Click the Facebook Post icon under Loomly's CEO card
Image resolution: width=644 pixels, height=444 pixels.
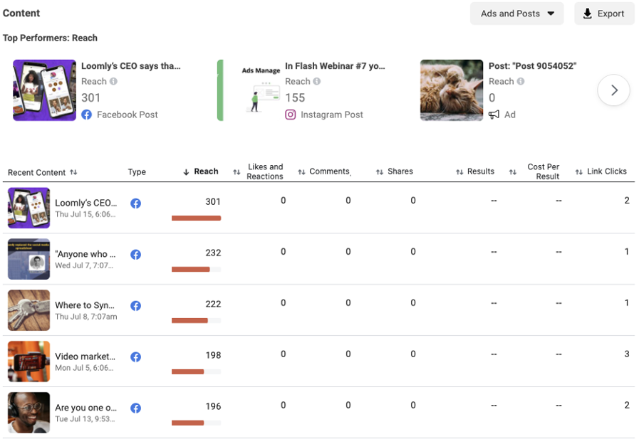(x=88, y=115)
